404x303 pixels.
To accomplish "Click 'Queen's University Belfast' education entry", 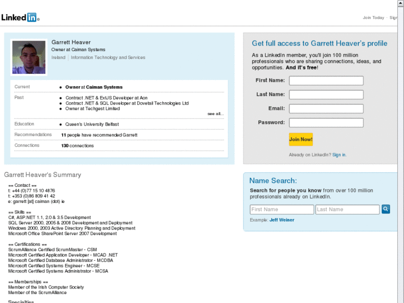I will click(92, 125).
